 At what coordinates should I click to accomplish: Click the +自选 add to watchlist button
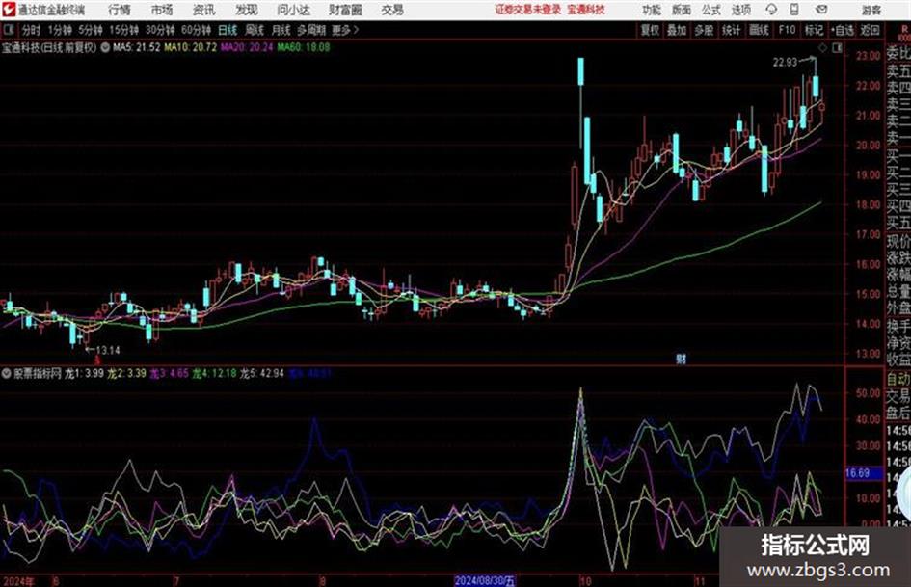(843, 30)
